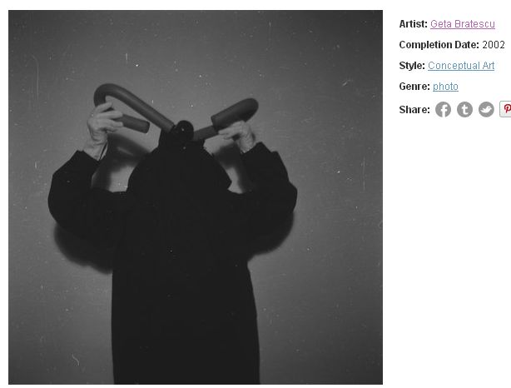Click the dark ball atop the figure's head
Screen dimensions: 511x388
point(183,130)
